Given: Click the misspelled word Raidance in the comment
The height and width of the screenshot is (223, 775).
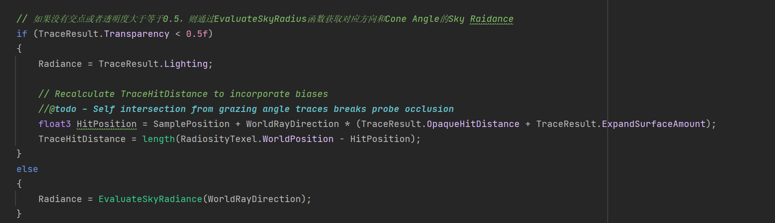Looking at the screenshot, I should (x=491, y=19).
